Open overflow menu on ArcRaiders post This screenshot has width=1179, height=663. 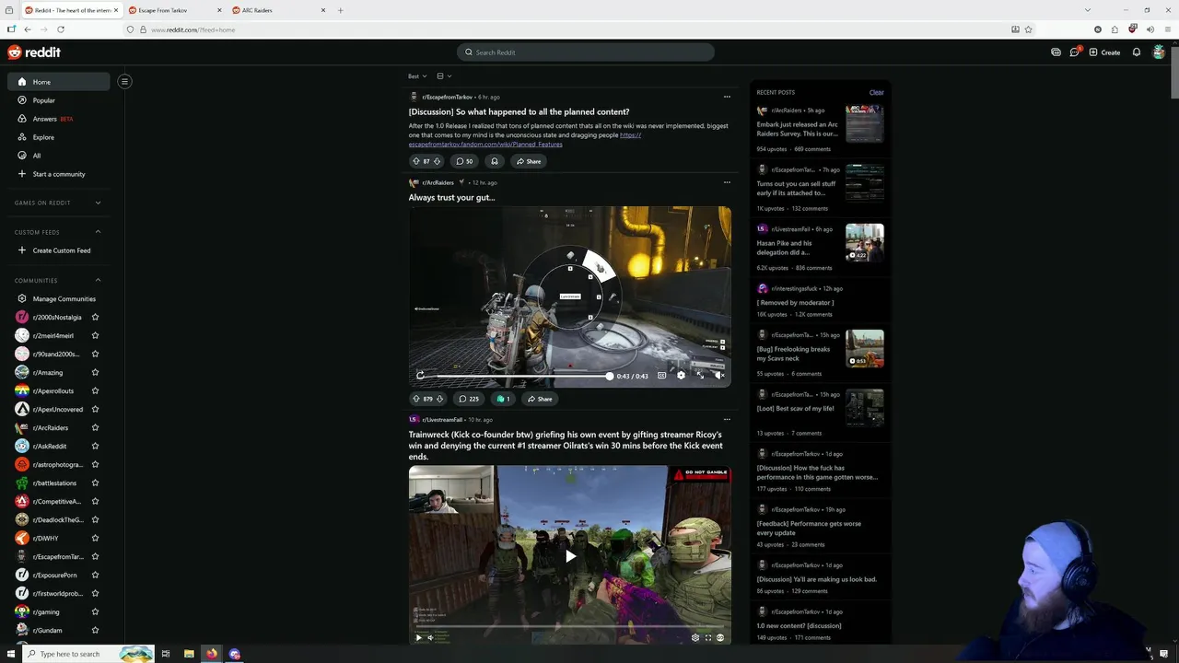(x=727, y=182)
